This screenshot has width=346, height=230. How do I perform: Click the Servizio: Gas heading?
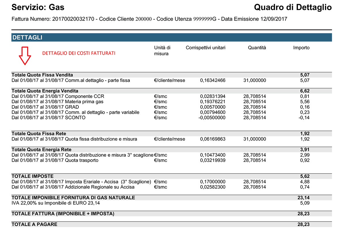pyautogui.click(x=38, y=7)
